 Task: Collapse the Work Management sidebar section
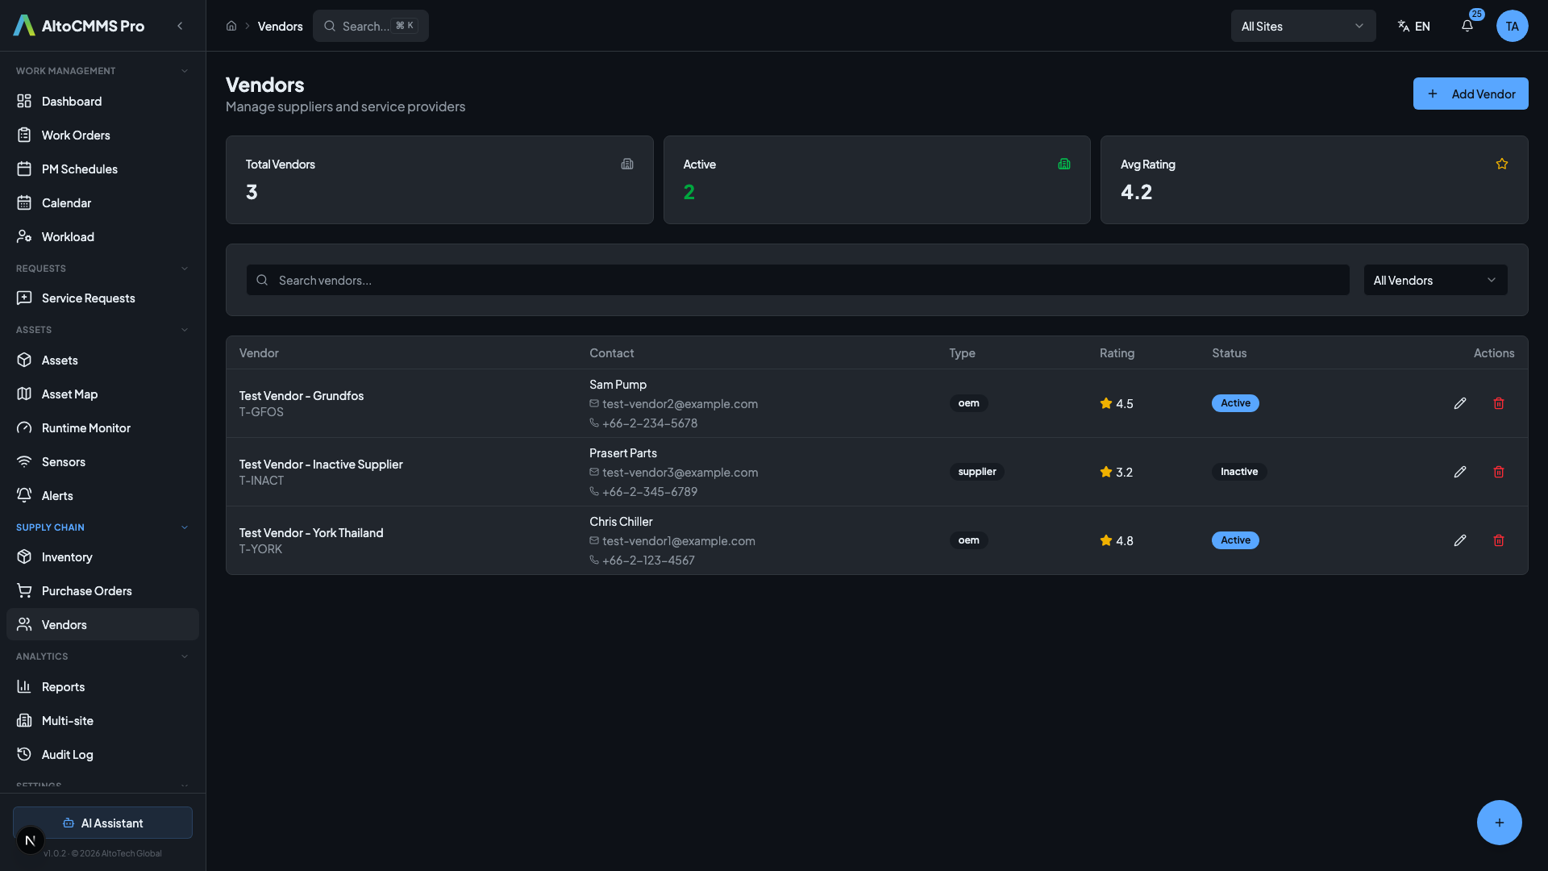click(x=185, y=71)
